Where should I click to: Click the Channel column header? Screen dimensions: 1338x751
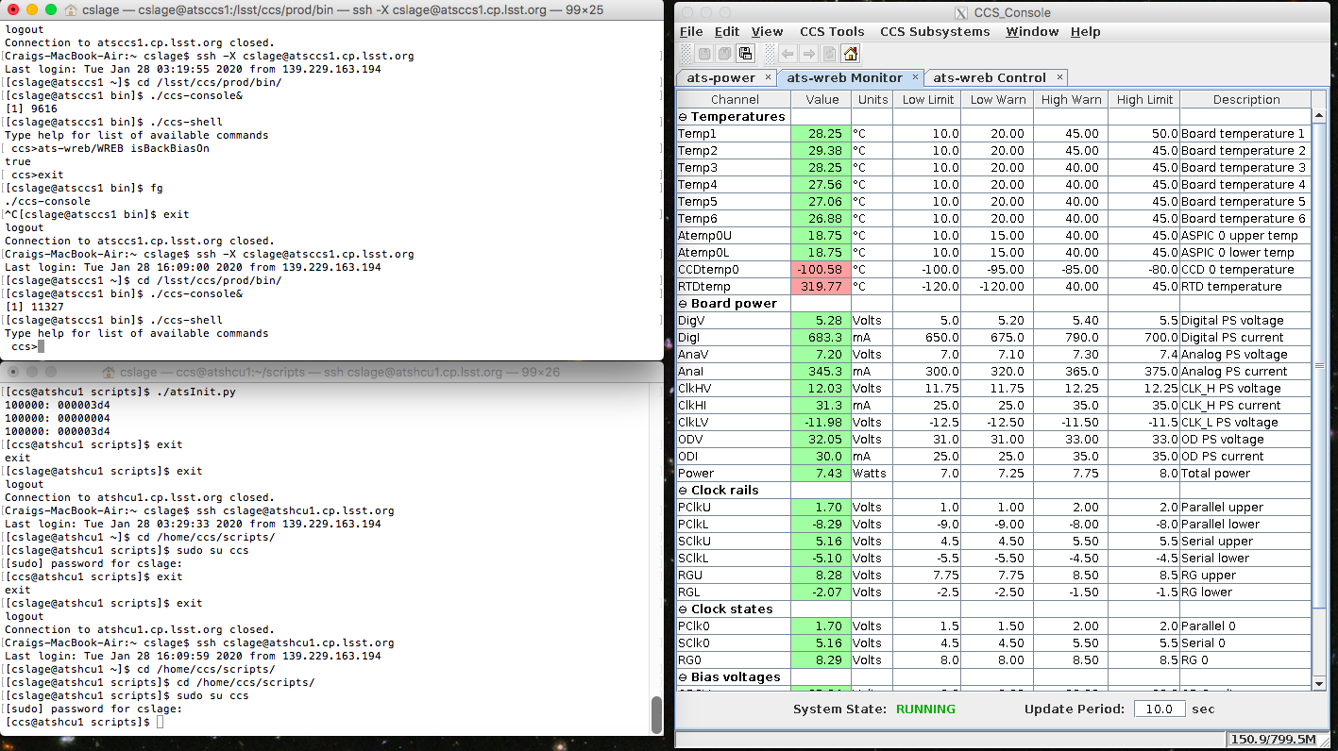coord(735,99)
